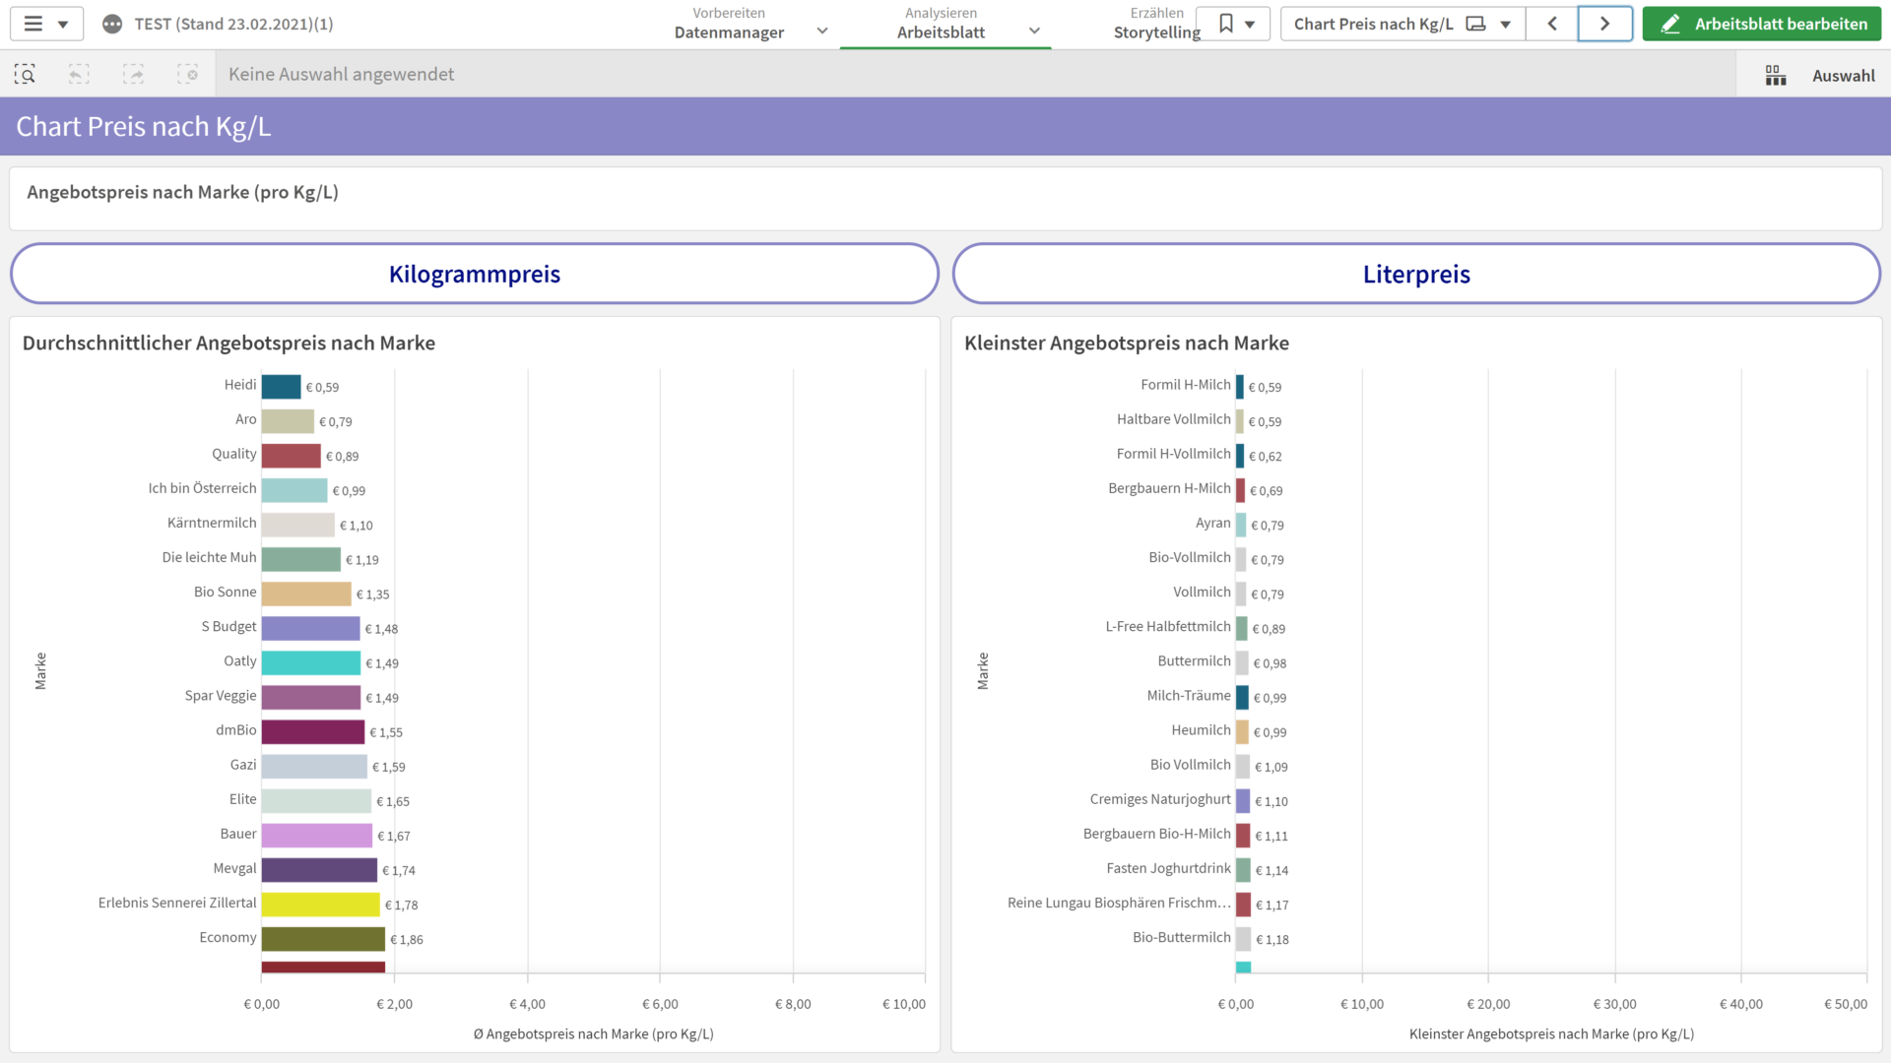
Task: Click the step forward selection icon
Action: [133, 74]
